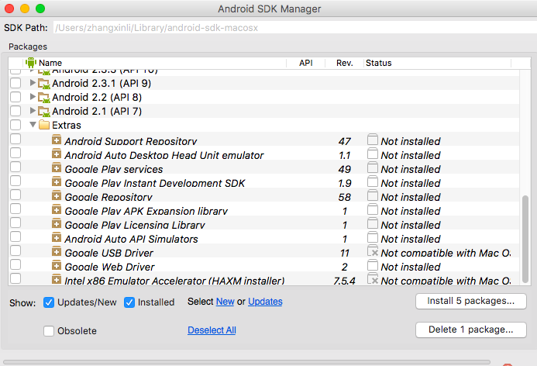
Task: Click the Google USB Driver package icon
Action: [57, 253]
